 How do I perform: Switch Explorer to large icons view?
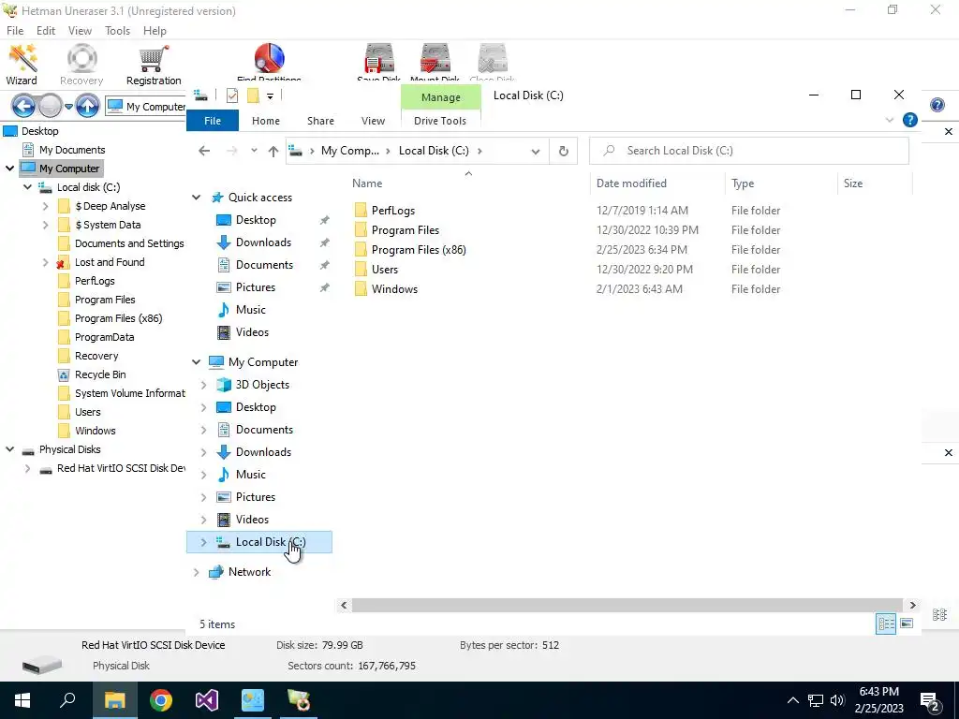[907, 624]
